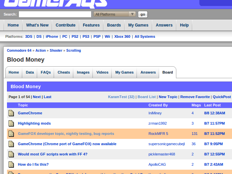The height and width of the screenshot is (174, 232).
Task: Click the topic icon beside Highlighting mods
Action: pos(11,123)
